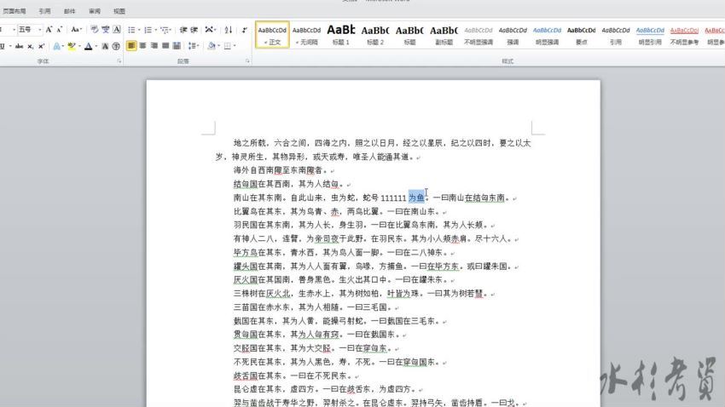This screenshot has height=407, width=725.
Task: Click the bullets list icon
Action: coord(131,30)
